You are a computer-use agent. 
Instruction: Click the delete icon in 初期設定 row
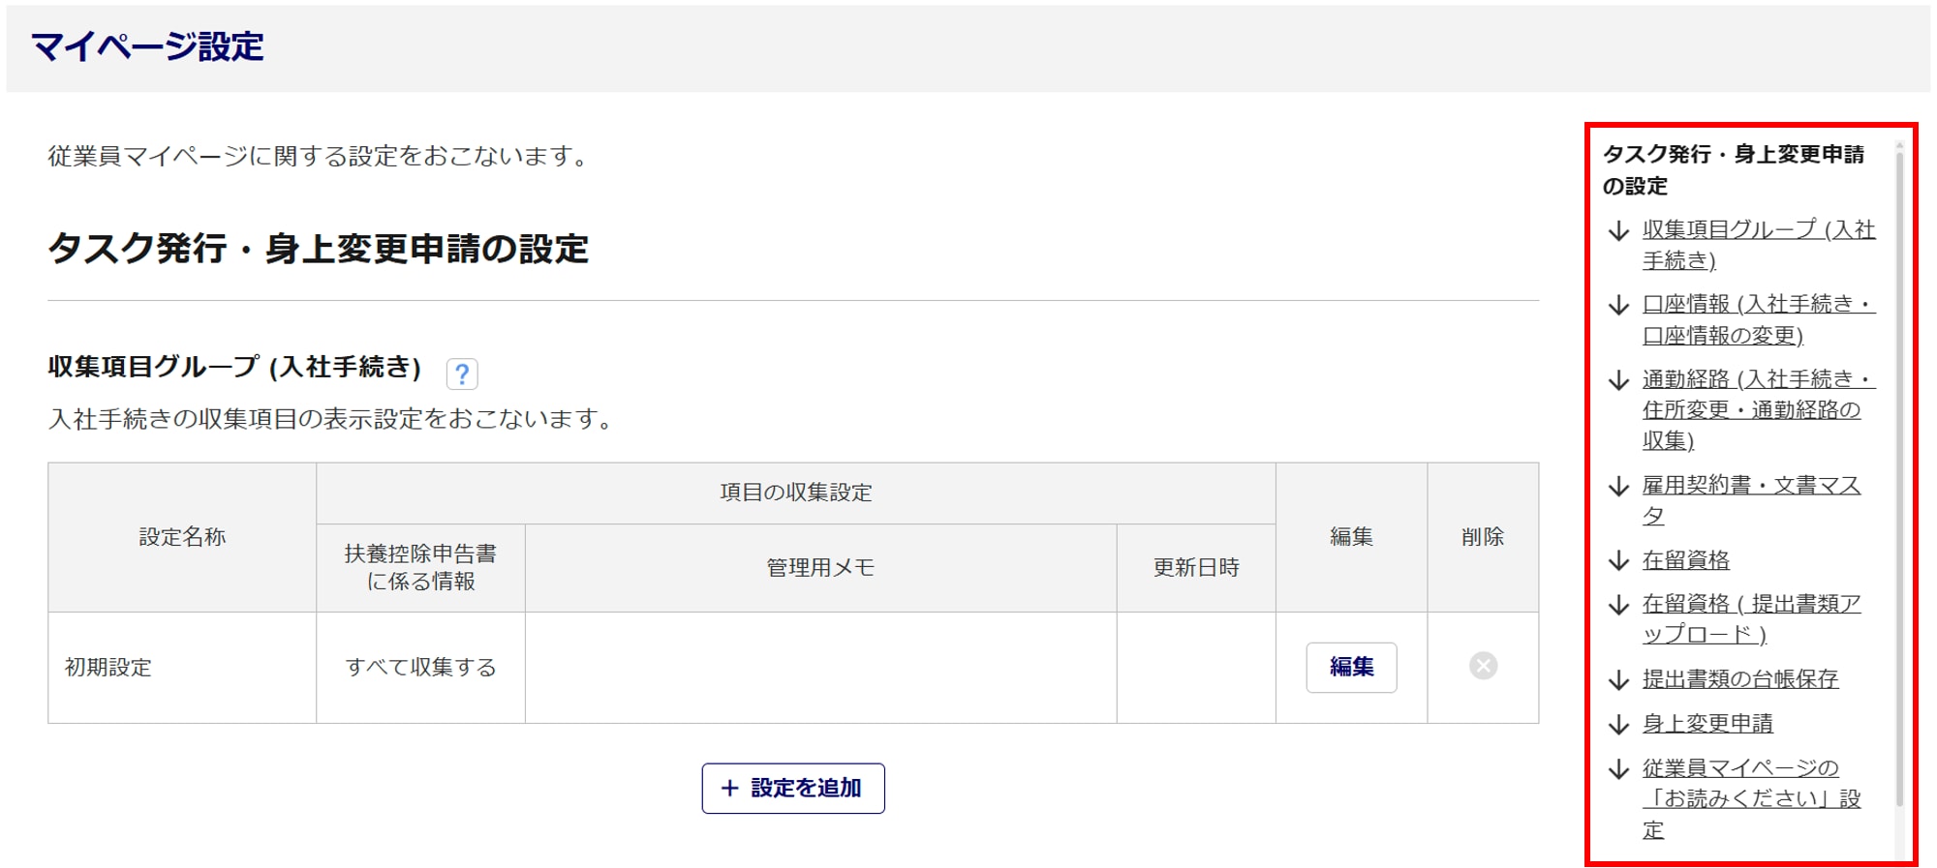pyautogui.click(x=1482, y=666)
